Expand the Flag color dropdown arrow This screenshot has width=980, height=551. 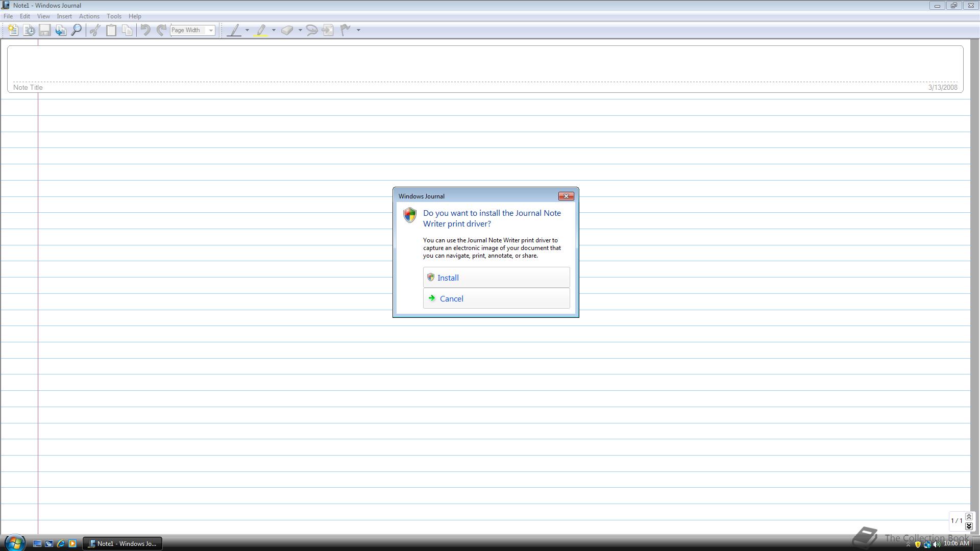(x=358, y=30)
